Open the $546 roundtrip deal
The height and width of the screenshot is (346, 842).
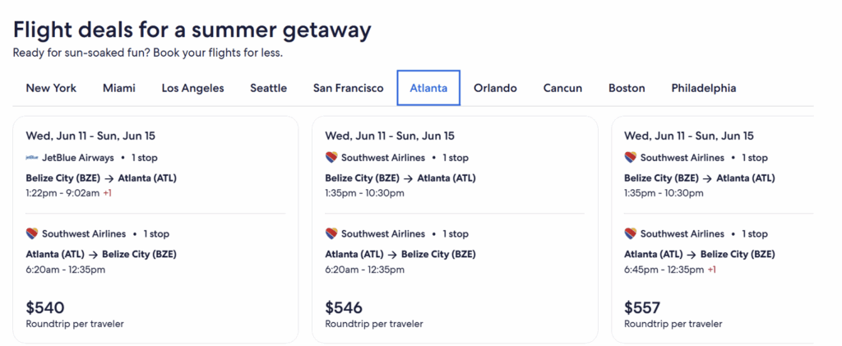pos(455,229)
